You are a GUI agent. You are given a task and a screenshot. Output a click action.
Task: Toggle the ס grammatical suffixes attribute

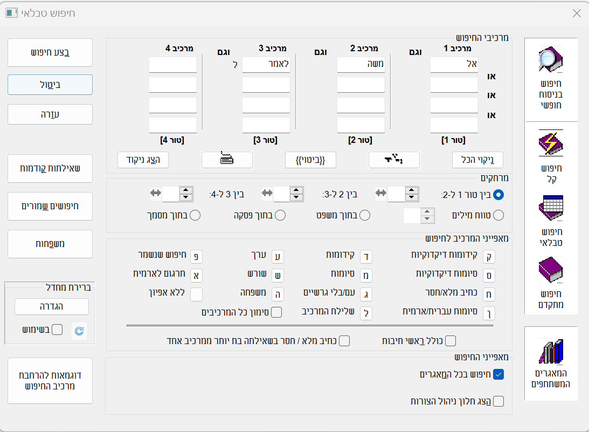pos(489,275)
